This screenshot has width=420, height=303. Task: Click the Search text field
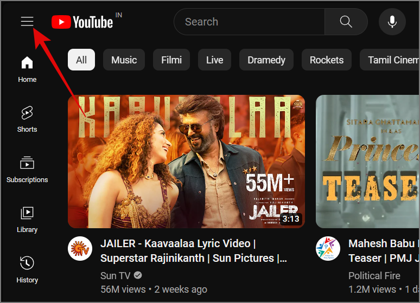click(250, 22)
